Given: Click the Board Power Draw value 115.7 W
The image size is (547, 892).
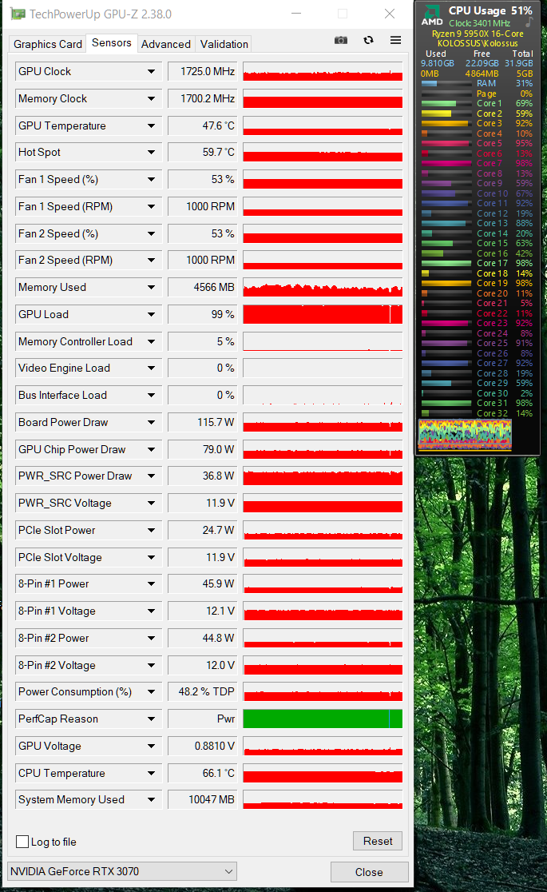Looking at the screenshot, I should (x=203, y=423).
